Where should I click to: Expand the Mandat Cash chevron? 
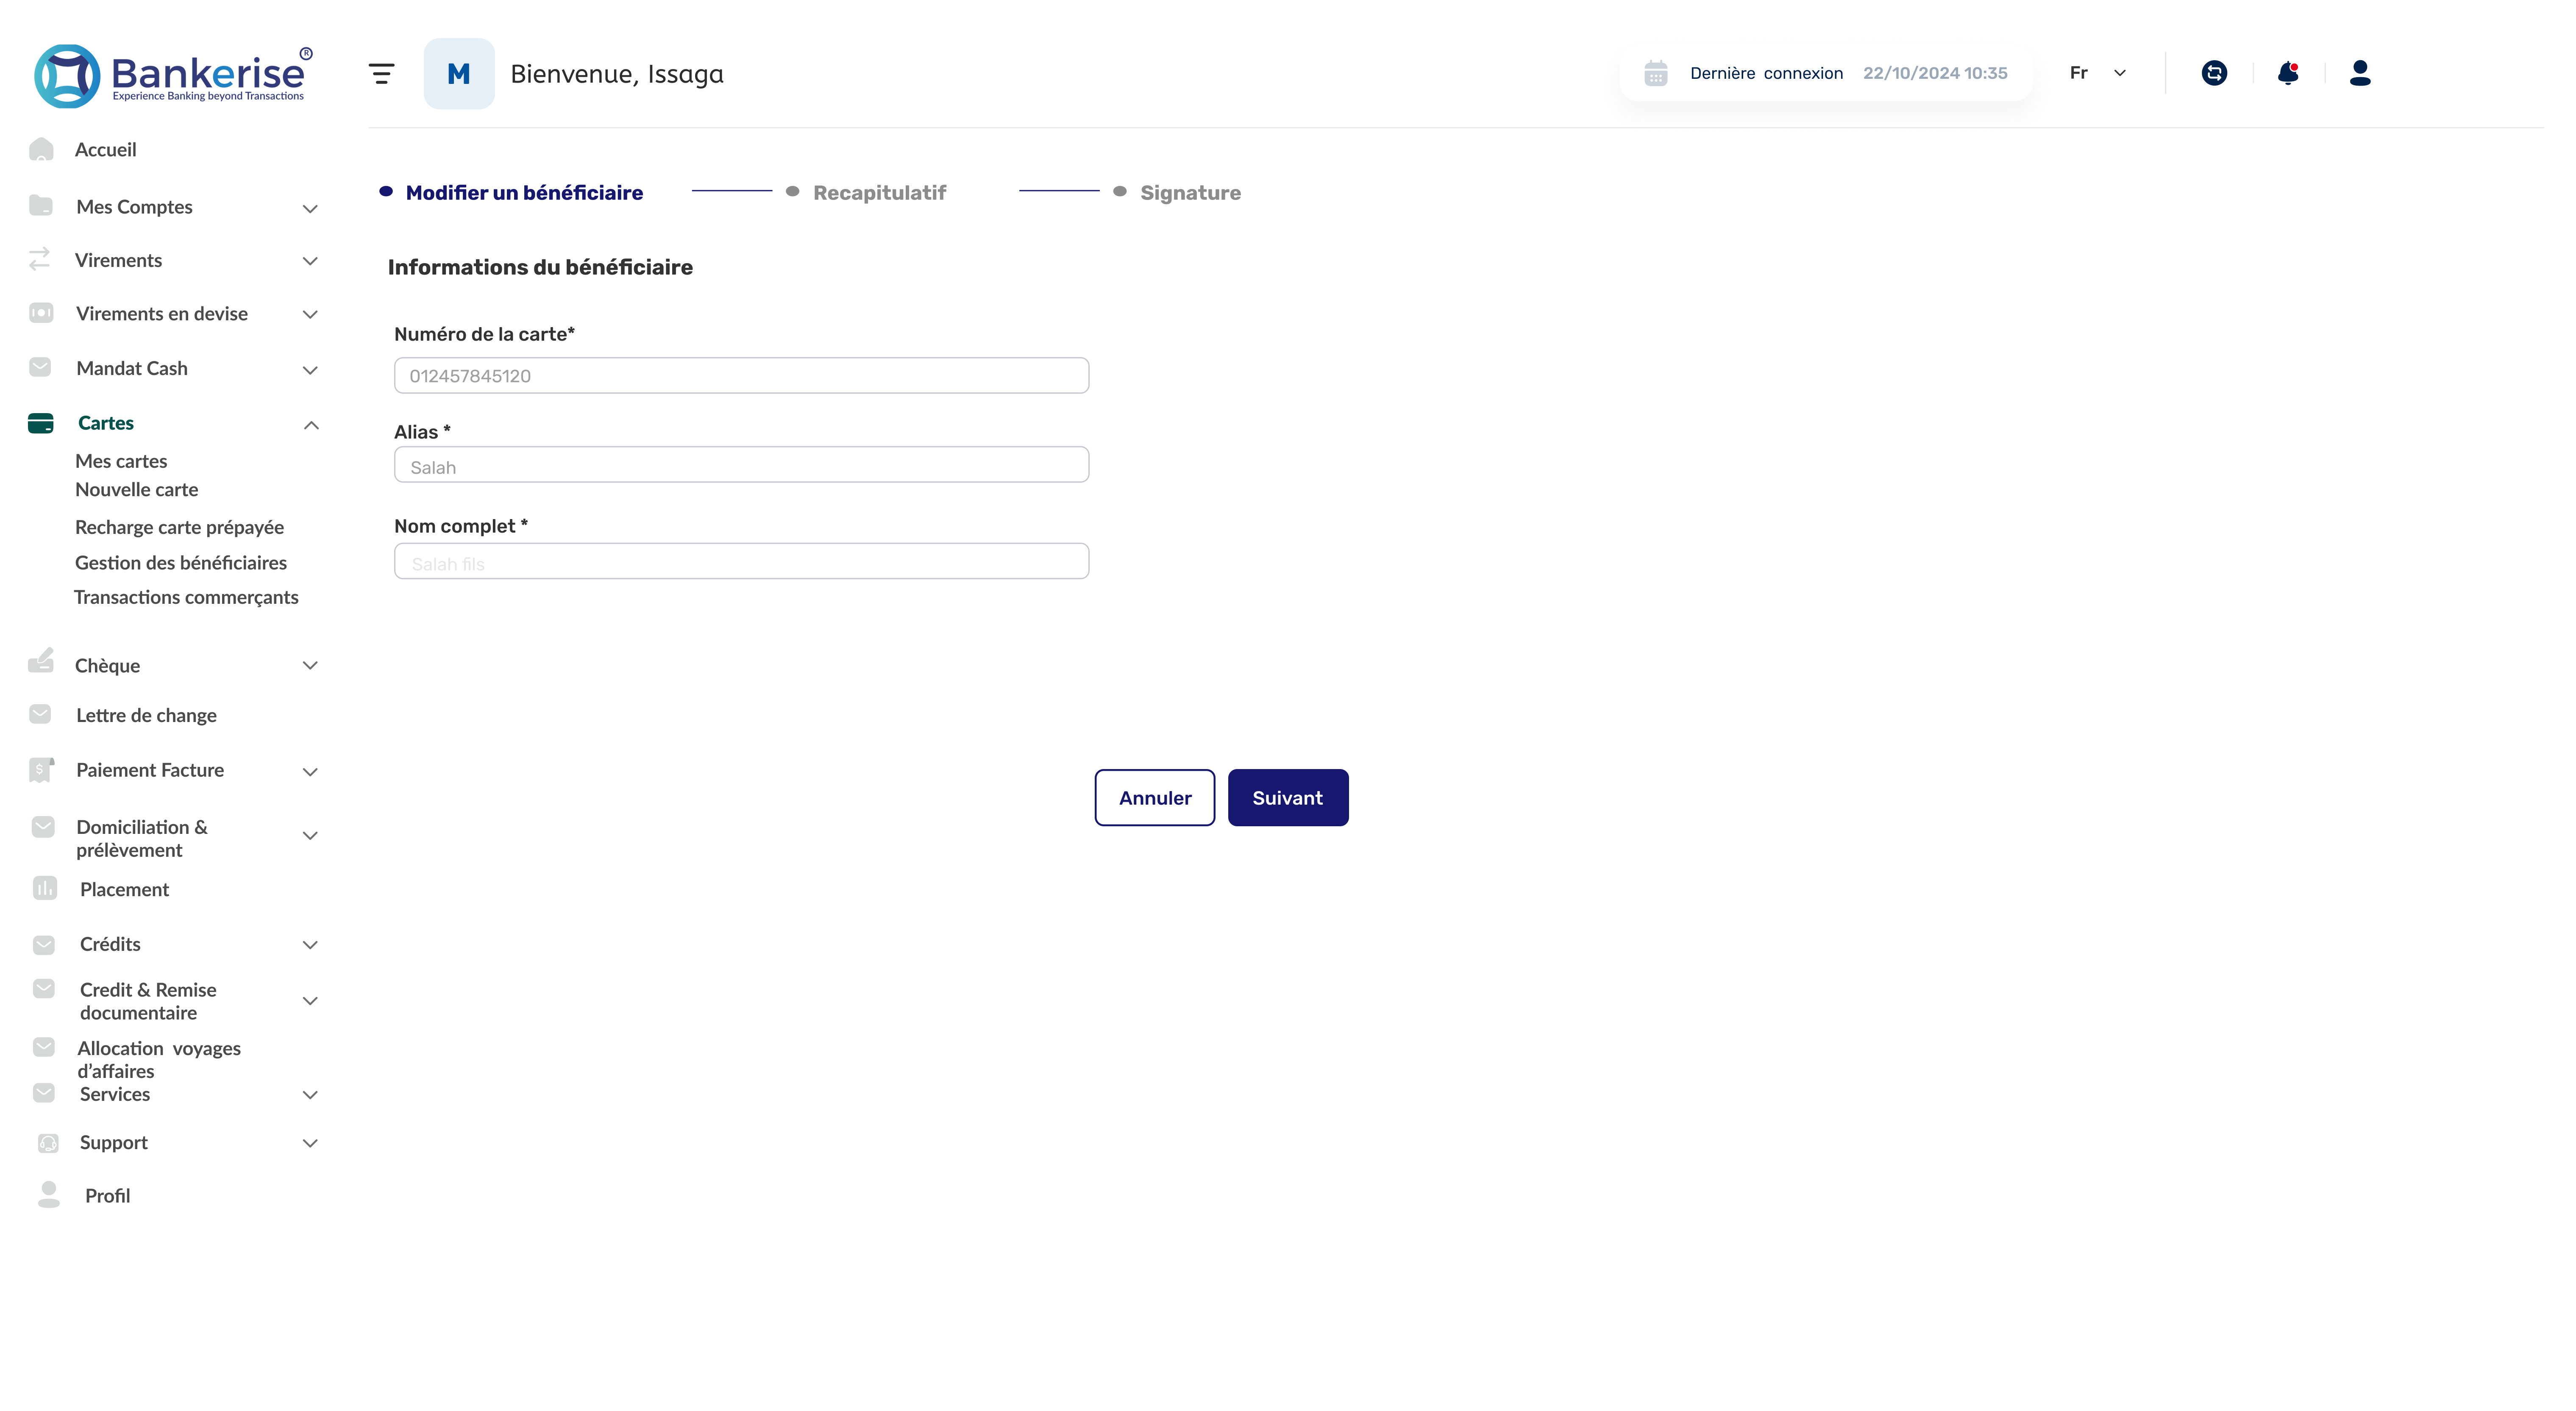click(310, 370)
